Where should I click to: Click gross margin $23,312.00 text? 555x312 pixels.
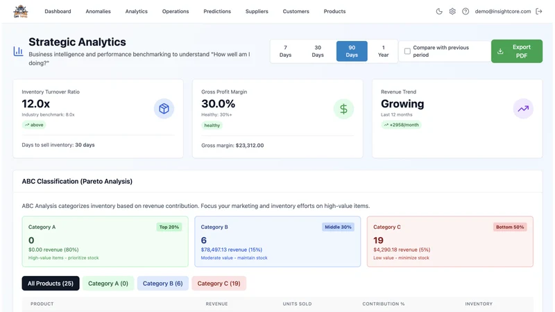click(x=232, y=146)
